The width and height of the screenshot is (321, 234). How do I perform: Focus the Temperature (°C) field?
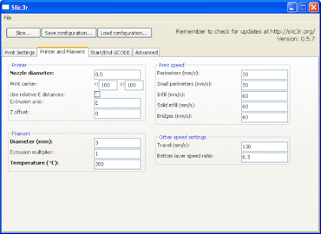point(117,164)
